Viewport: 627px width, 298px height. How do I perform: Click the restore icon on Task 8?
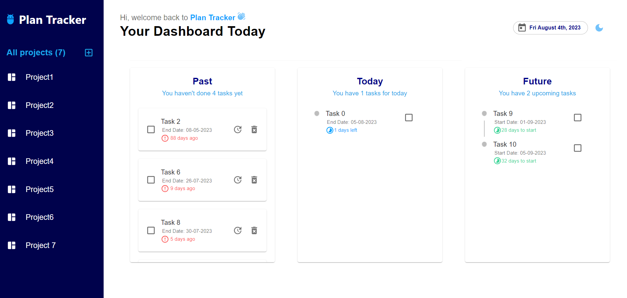pos(238,230)
